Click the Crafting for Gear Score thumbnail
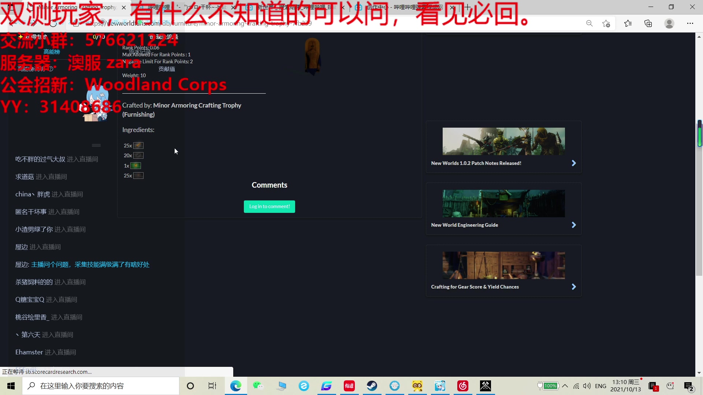 pos(503,265)
